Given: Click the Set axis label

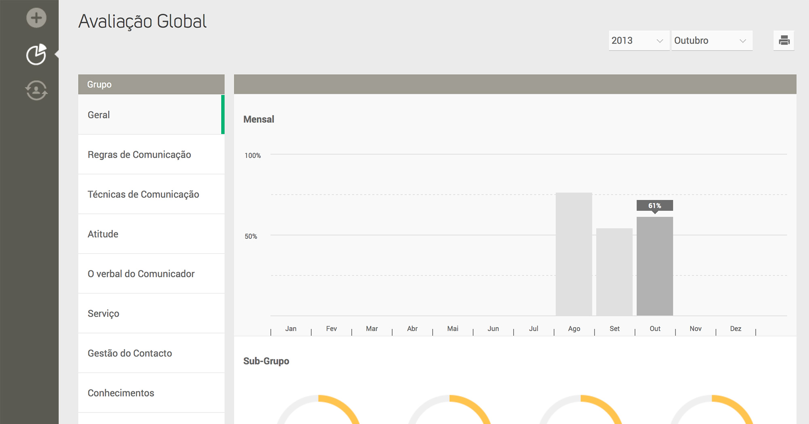Looking at the screenshot, I should [614, 329].
